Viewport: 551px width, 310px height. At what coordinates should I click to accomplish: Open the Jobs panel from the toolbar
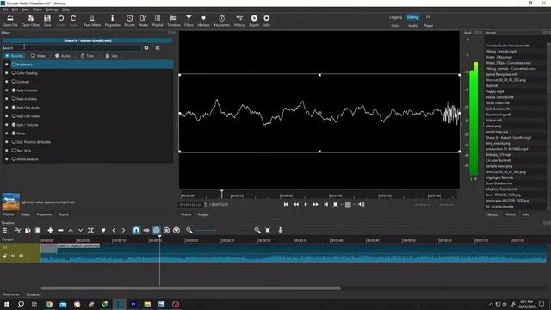267,21
